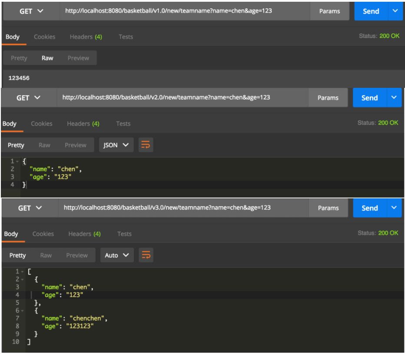This screenshot has height=354, width=405.
Task: Toggle line wrap icon beside JSON dropdown
Action: 146,145
